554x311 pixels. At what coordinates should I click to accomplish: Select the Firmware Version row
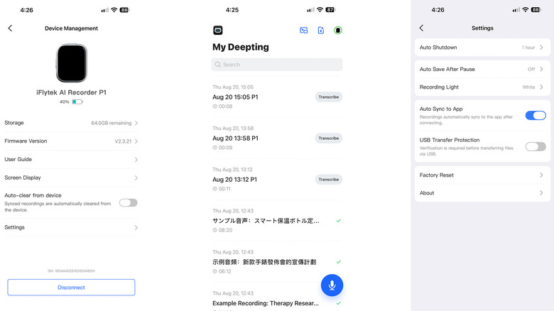pyautogui.click(x=71, y=141)
